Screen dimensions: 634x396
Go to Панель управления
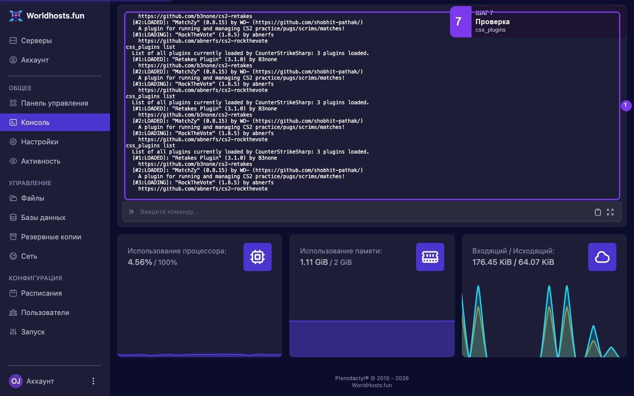(x=55, y=103)
